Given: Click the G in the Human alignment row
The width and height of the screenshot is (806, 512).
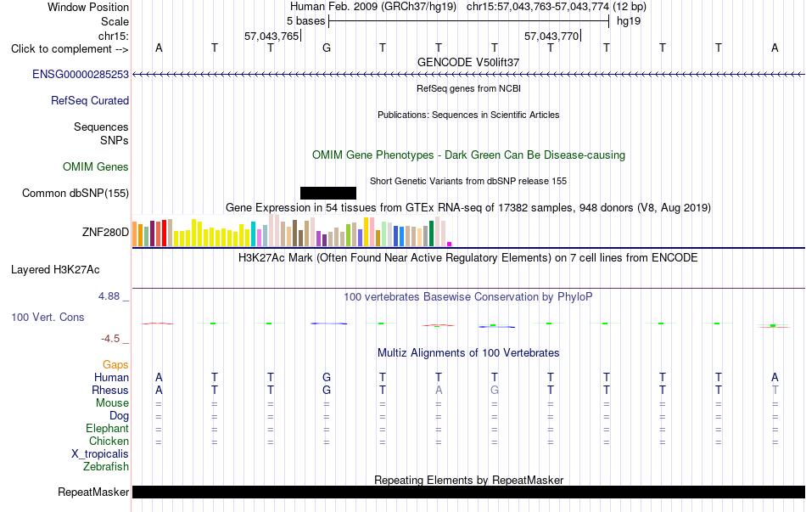Looking at the screenshot, I should point(327,377).
